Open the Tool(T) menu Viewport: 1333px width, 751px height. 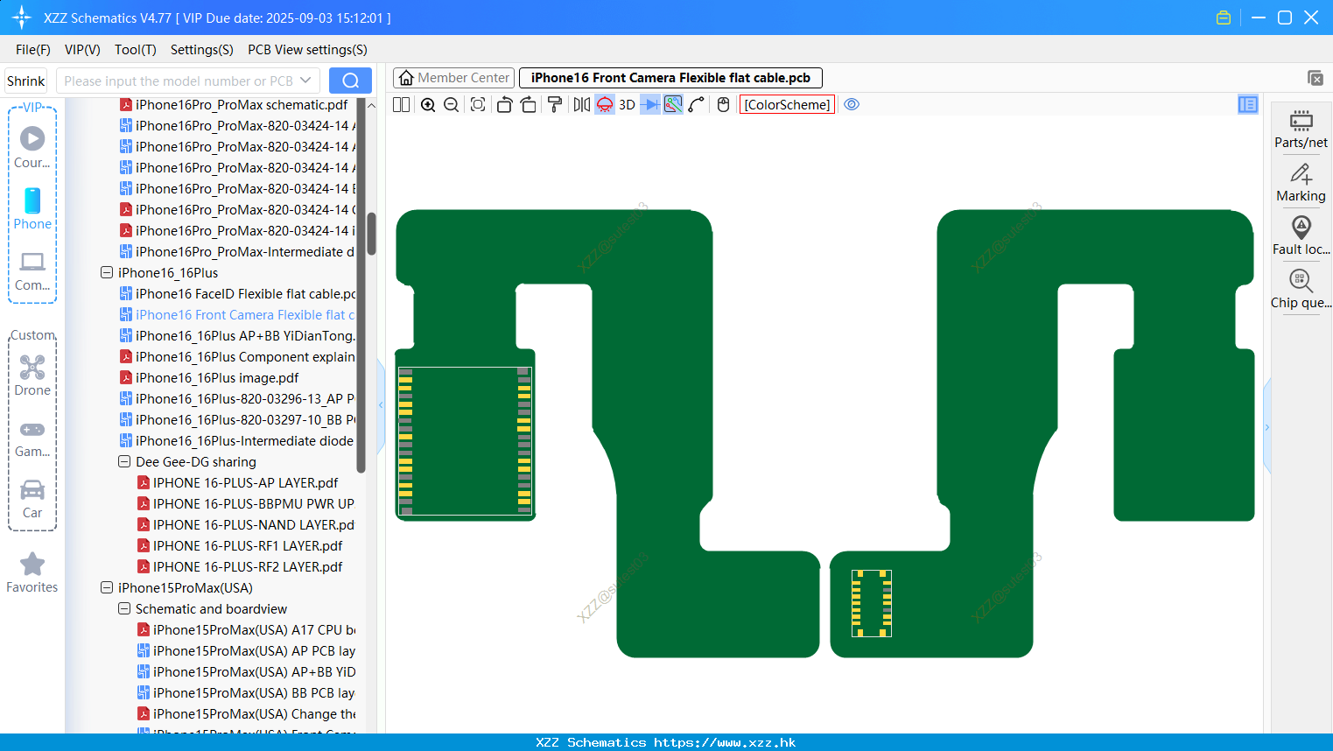click(x=136, y=50)
